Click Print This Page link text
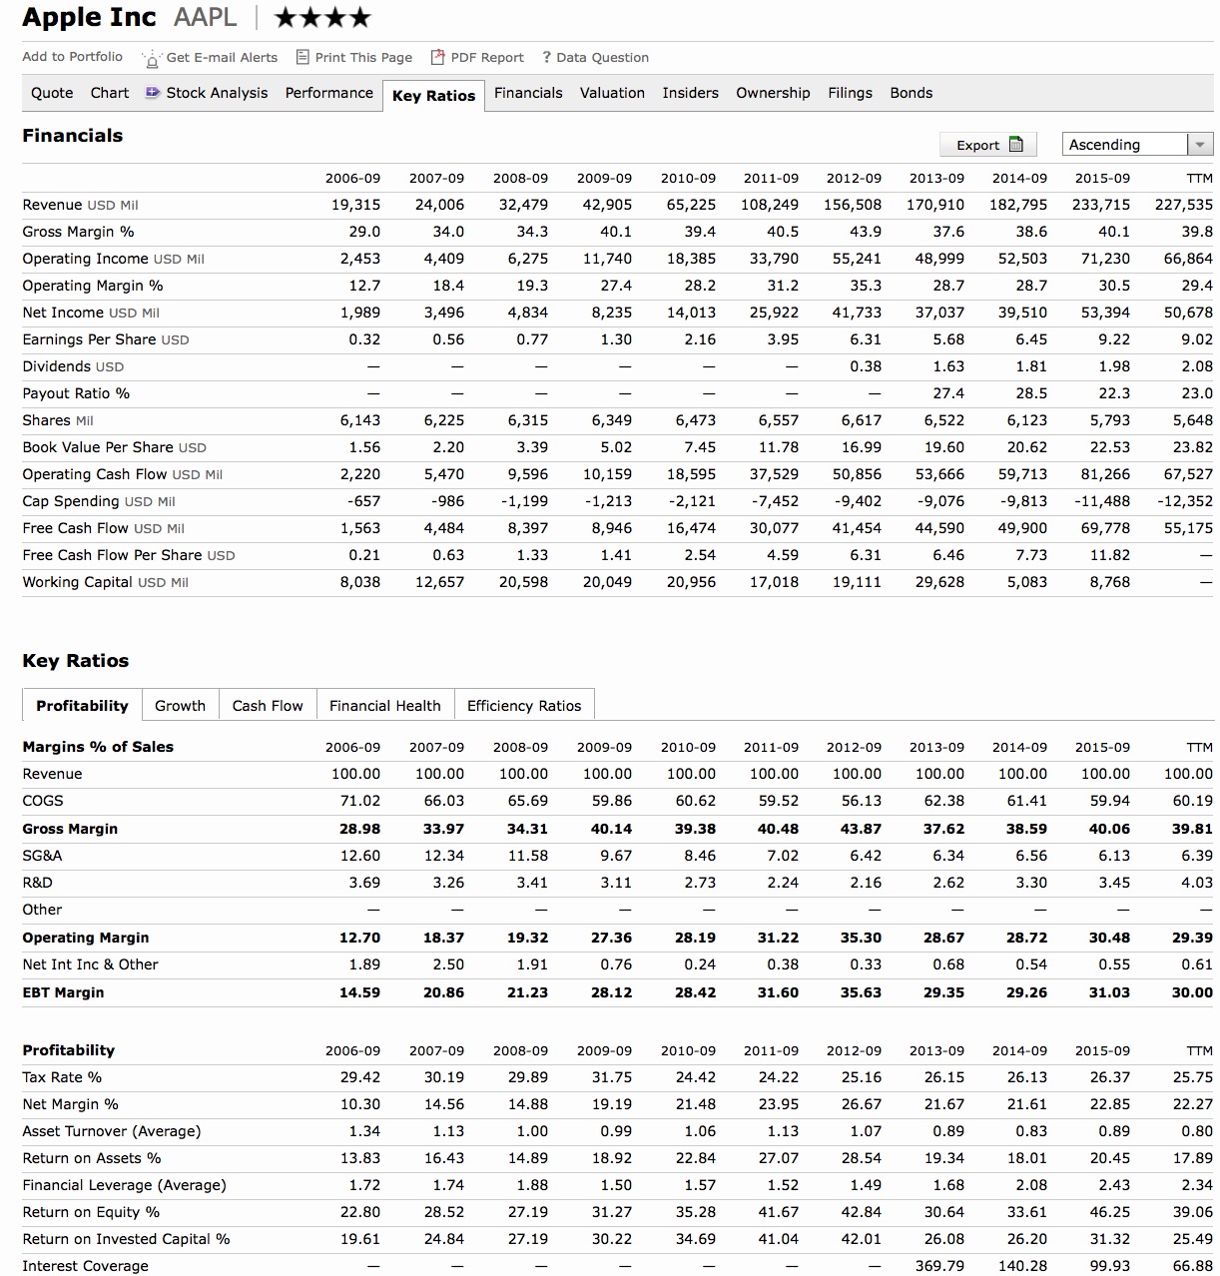This screenshot has height=1276, width=1220. coord(363,57)
